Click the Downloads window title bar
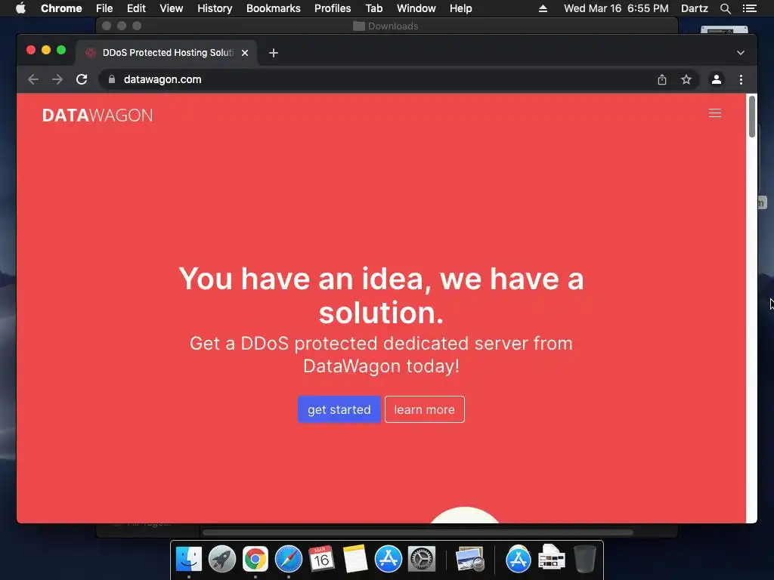Image resolution: width=774 pixels, height=580 pixels. click(x=386, y=26)
